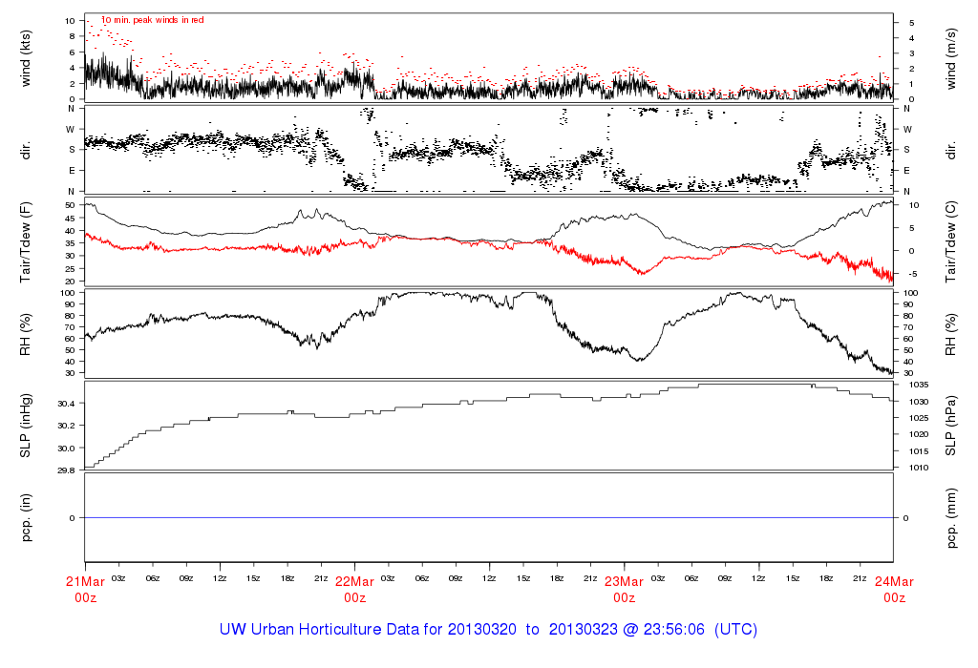The height and width of the screenshot is (668, 978).
Task: Click the '100' tick on left RH axis
Action: click(68, 293)
